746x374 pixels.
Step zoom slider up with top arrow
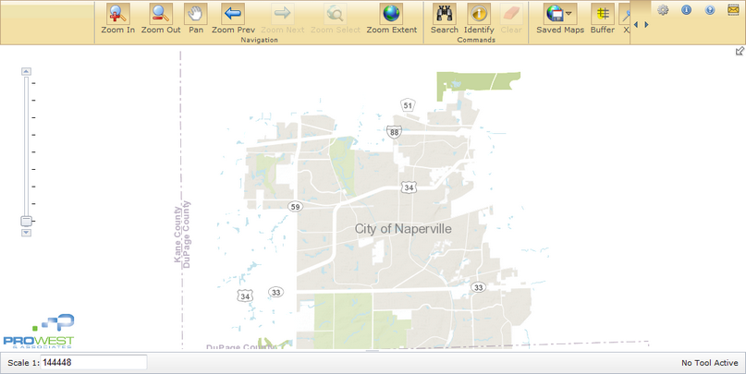26,71
